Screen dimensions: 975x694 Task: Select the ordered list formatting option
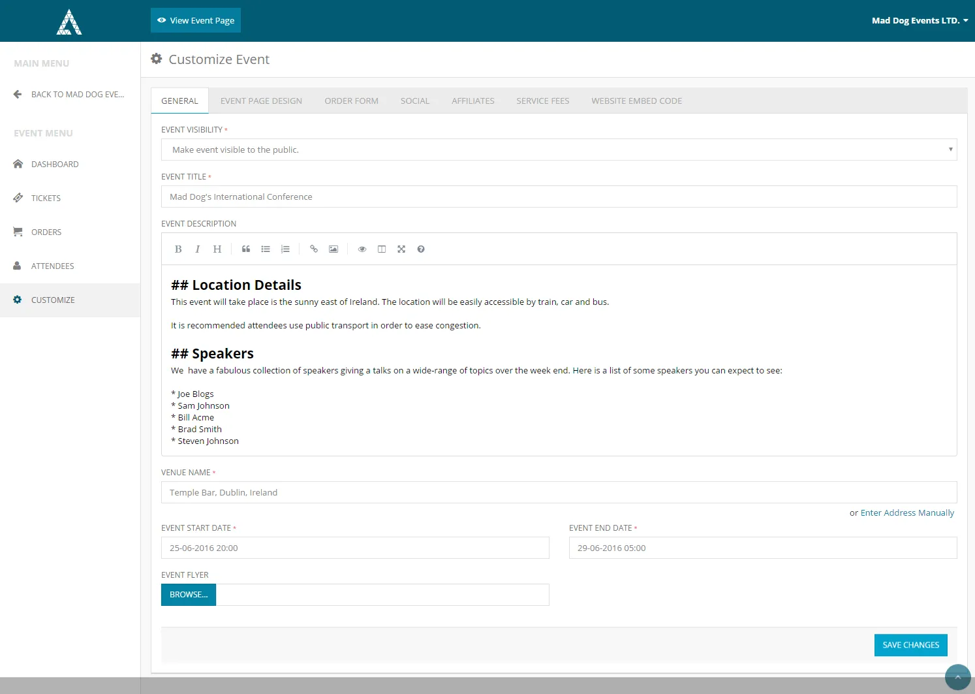[x=285, y=249]
